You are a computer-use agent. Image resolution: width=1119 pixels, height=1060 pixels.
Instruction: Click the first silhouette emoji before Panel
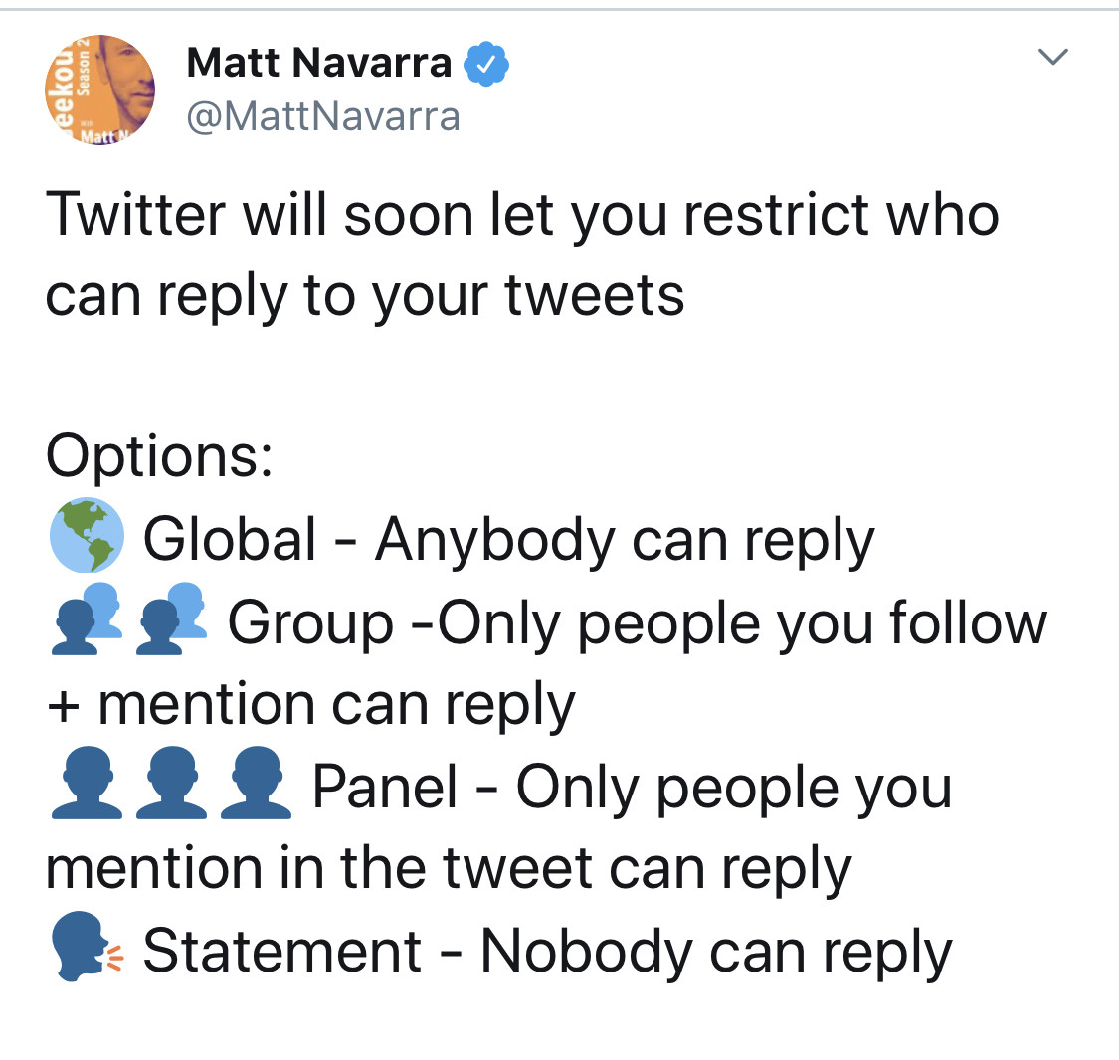coord(86,786)
